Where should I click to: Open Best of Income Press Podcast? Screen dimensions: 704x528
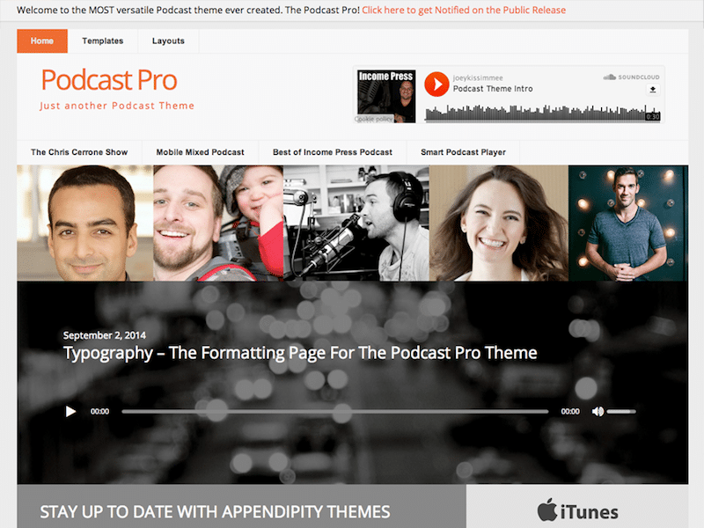tap(333, 152)
